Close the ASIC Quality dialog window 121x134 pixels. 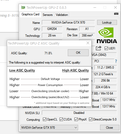tap(88, 43)
